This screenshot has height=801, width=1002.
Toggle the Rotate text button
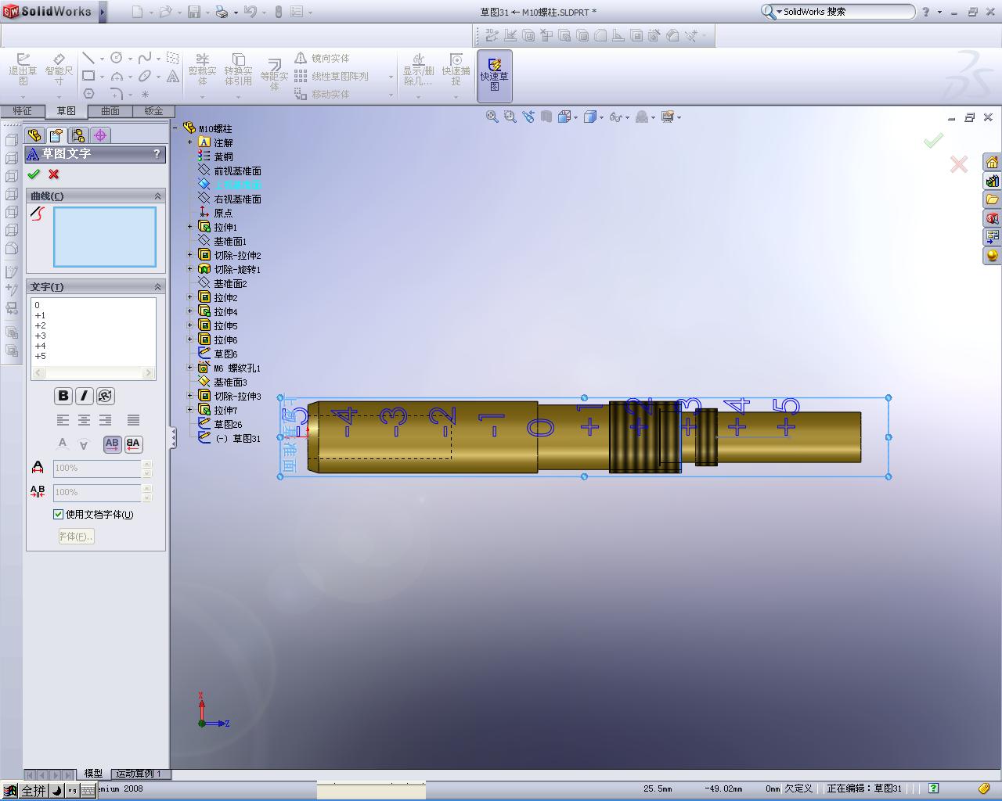tap(106, 396)
